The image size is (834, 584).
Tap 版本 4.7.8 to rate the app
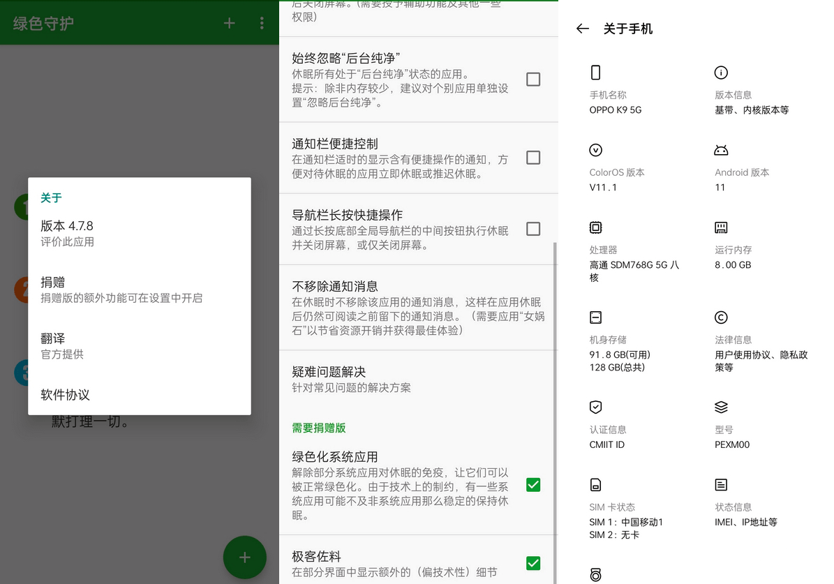[140, 234]
